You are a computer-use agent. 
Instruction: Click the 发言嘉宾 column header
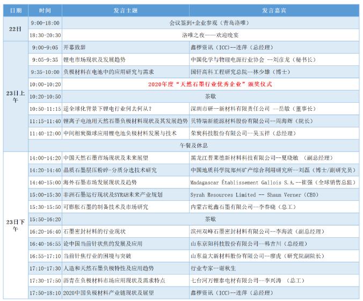pyautogui.click(x=274, y=10)
